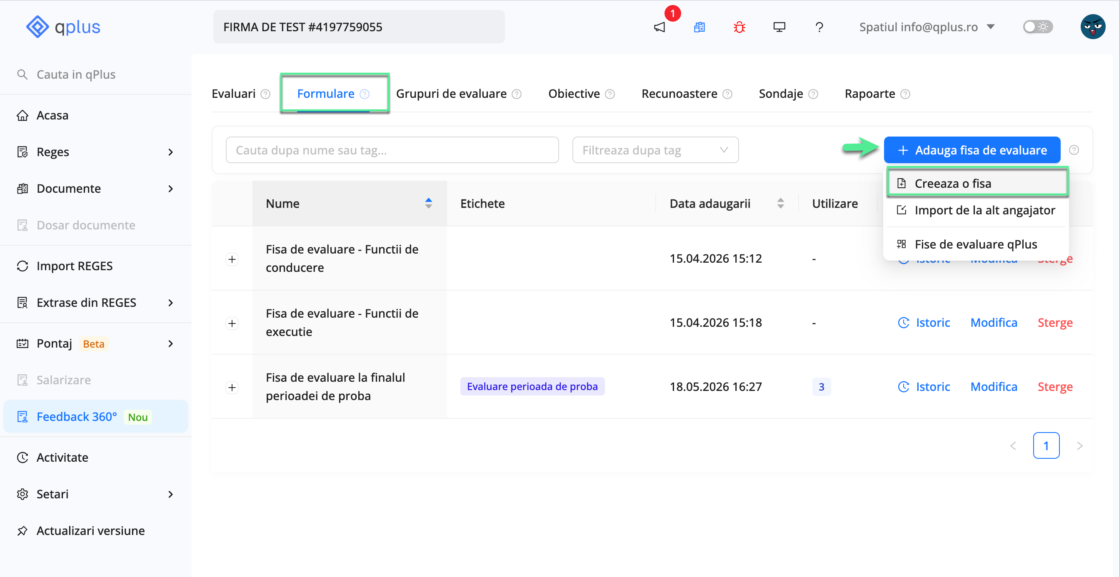Sort by Data adaugarii column arrows
This screenshot has height=577, width=1119.
coord(781,204)
